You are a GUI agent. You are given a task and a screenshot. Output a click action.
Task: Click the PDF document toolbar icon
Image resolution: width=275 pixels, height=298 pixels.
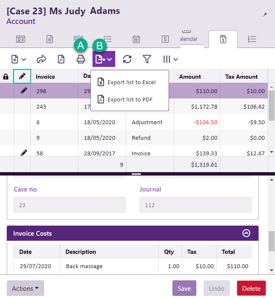pos(61,59)
